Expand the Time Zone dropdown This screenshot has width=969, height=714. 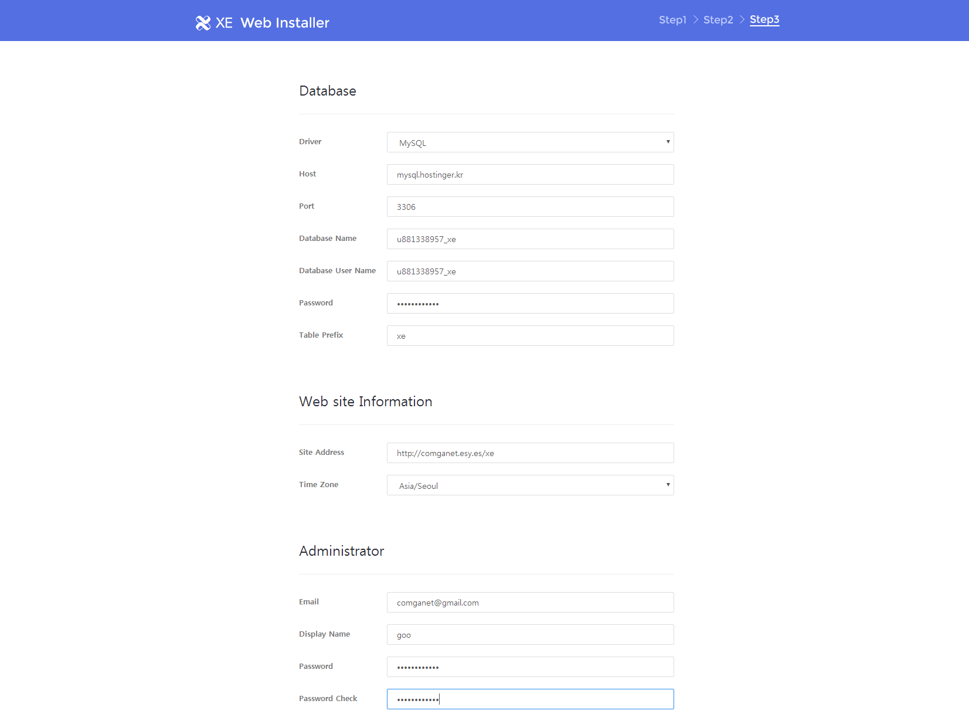pyautogui.click(x=529, y=485)
